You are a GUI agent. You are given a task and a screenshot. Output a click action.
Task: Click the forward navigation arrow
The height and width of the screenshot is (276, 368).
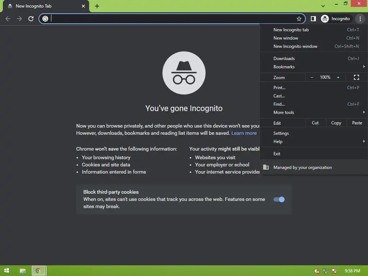click(x=19, y=19)
